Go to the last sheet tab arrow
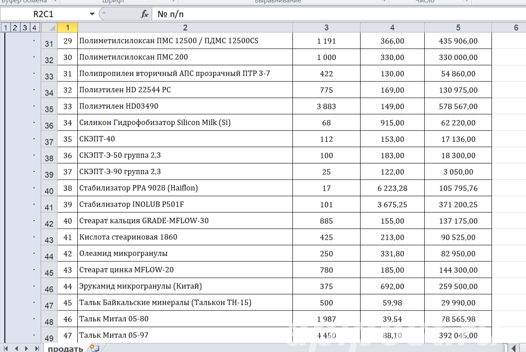Image resolution: width=526 pixels, height=352 pixels. [x=37, y=348]
